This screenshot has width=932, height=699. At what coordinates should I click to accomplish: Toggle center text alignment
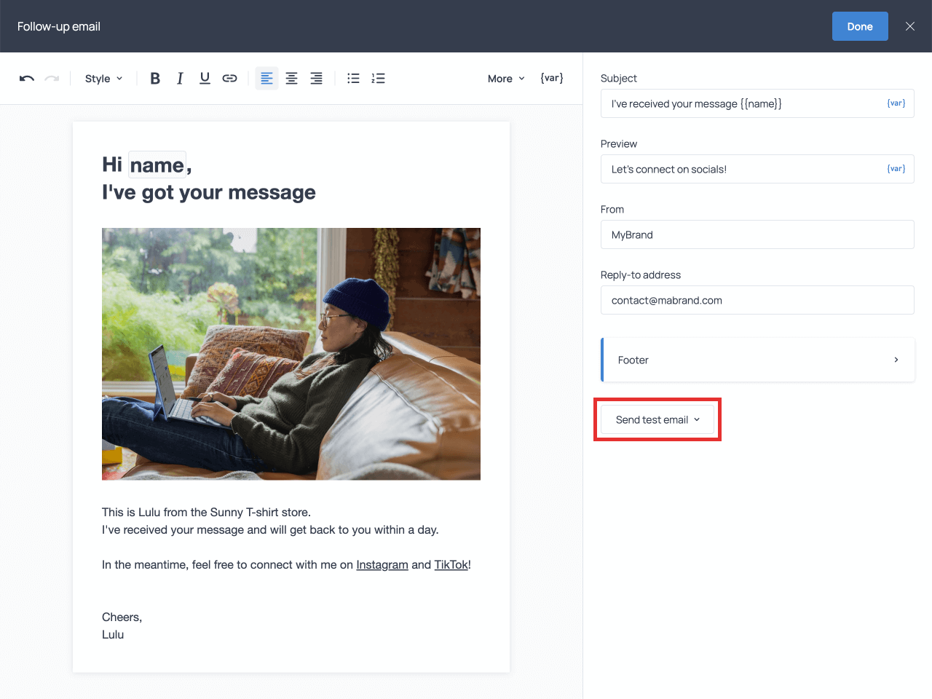pos(291,78)
